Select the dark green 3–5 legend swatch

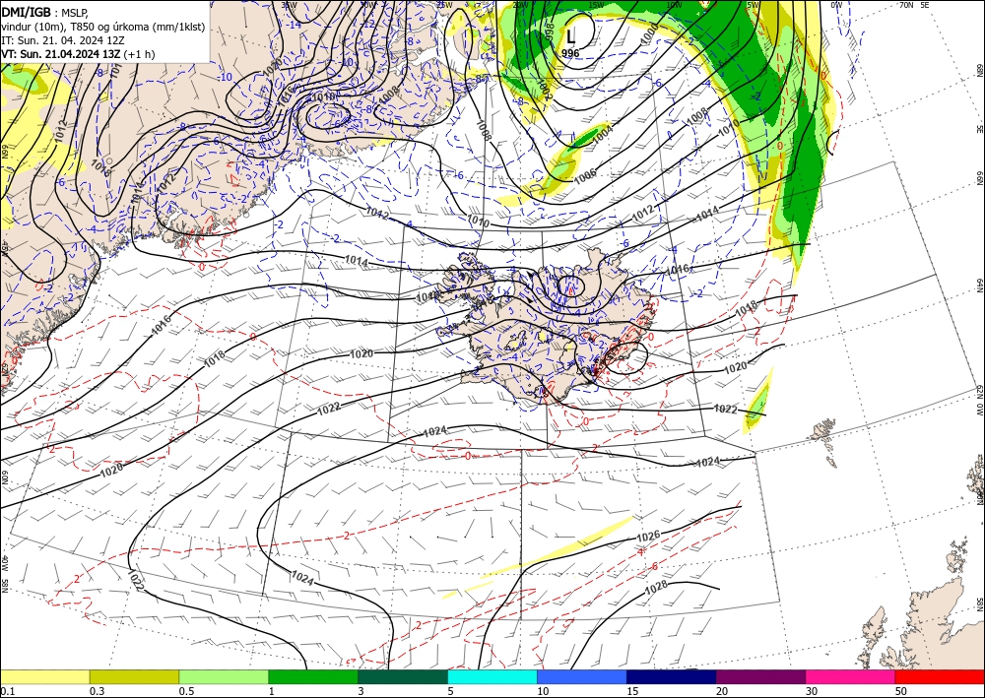[403, 676]
